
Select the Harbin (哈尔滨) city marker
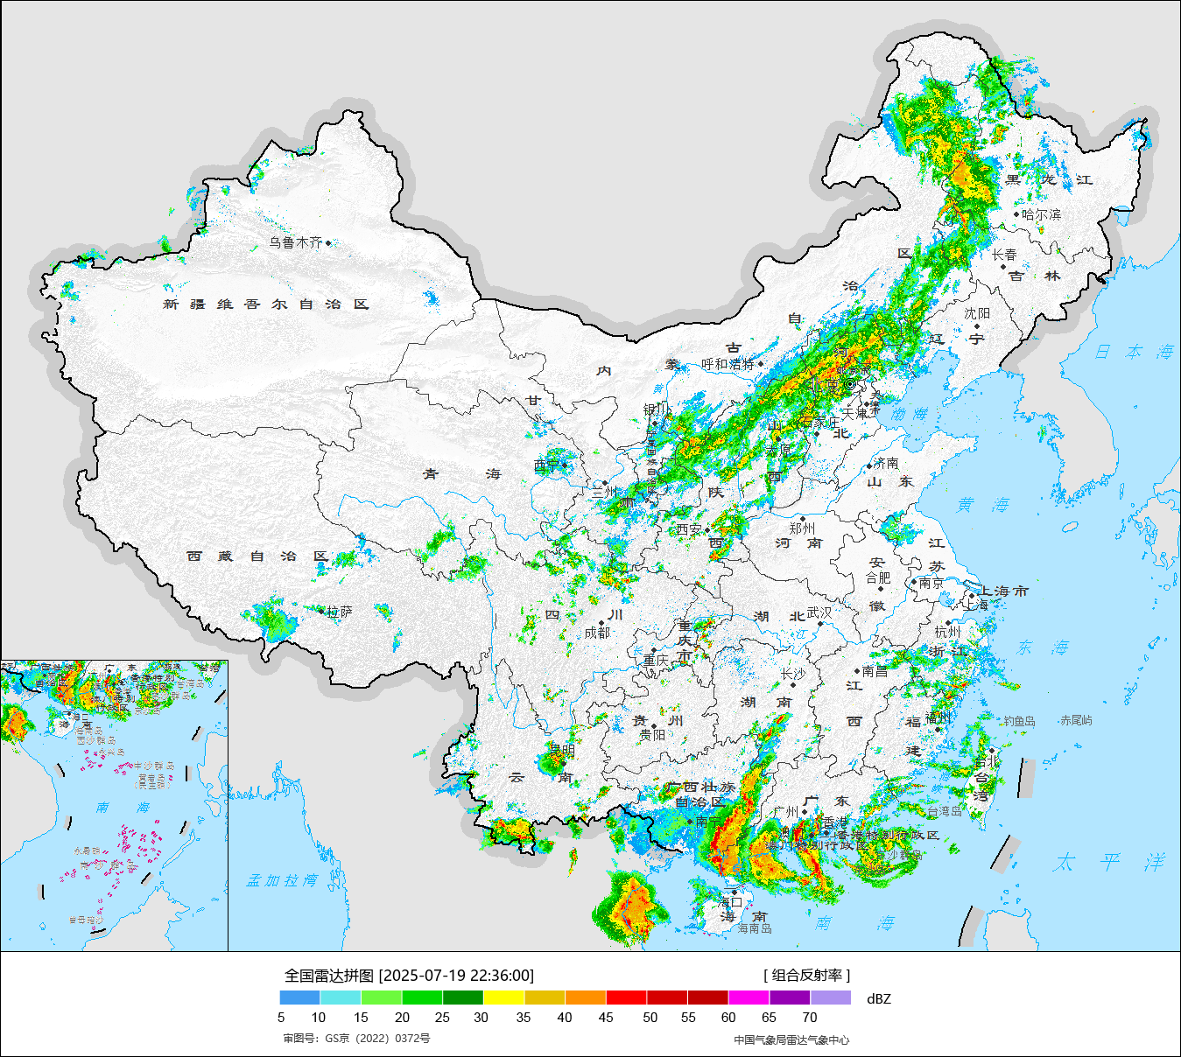[1016, 214]
